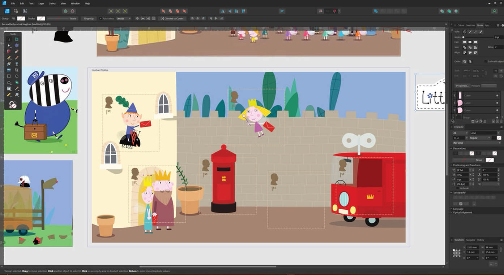Viewport: 504px width, 275px height.
Task: Click Convert to Curves button
Action: tap(172, 18)
